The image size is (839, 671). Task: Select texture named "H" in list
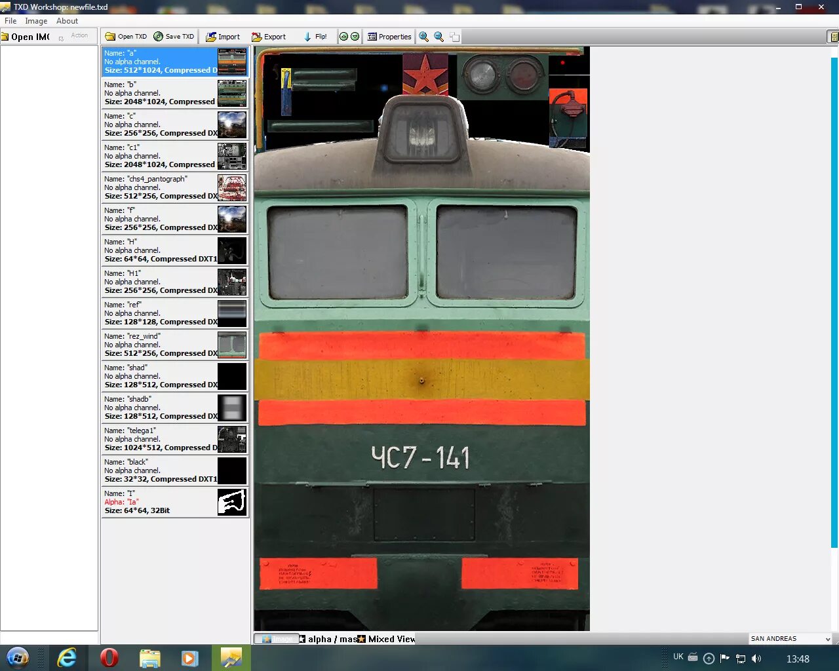click(x=175, y=250)
